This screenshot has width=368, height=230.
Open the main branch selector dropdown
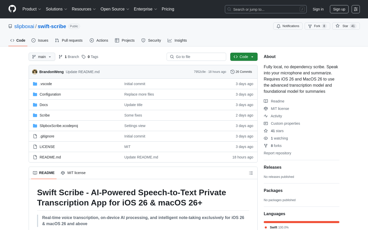[42, 57]
